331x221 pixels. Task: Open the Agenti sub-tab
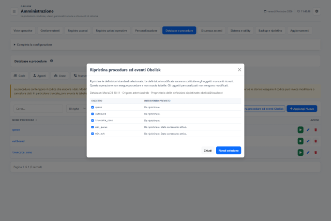(39, 76)
